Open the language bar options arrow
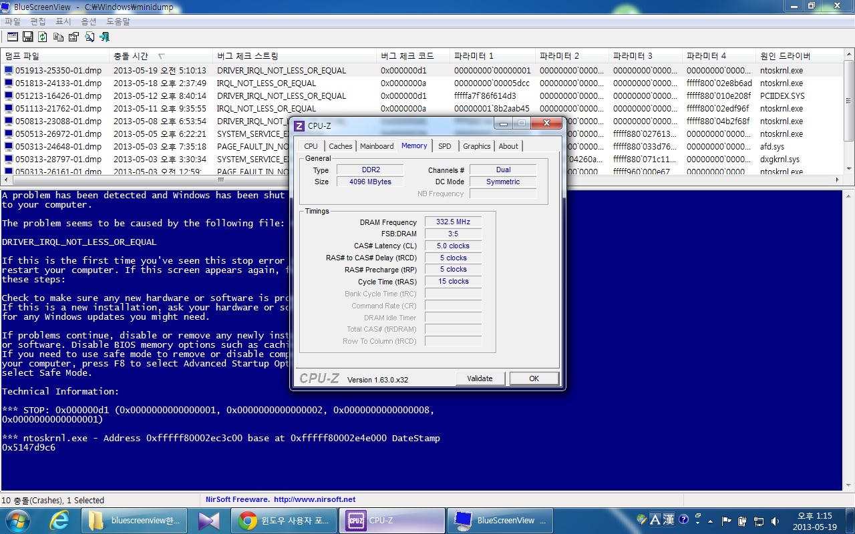Image resolution: width=855 pixels, height=534 pixels. click(697, 523)
